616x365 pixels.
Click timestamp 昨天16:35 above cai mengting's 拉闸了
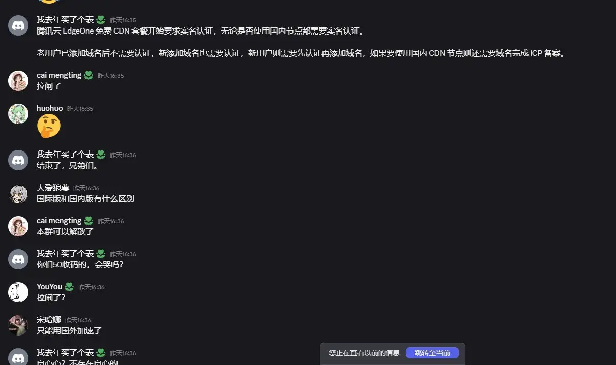point(111,76)
